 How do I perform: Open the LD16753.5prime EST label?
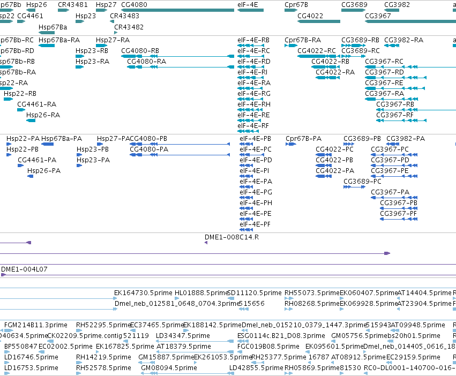[31, 367]
